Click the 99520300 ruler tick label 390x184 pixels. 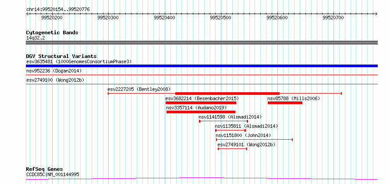tap(108, 18)
